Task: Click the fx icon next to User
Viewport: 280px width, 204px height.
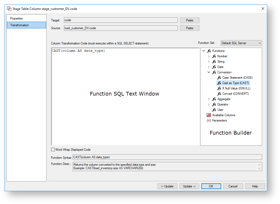Action: tap(214, 110)
